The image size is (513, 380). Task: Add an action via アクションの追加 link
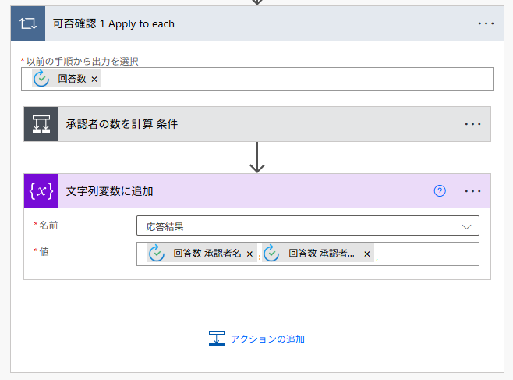click(x=267, y=339)
